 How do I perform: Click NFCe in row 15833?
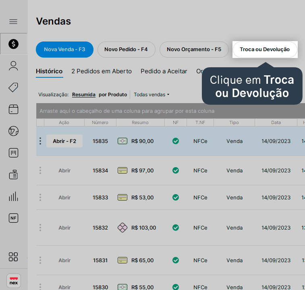click(200, 198)
